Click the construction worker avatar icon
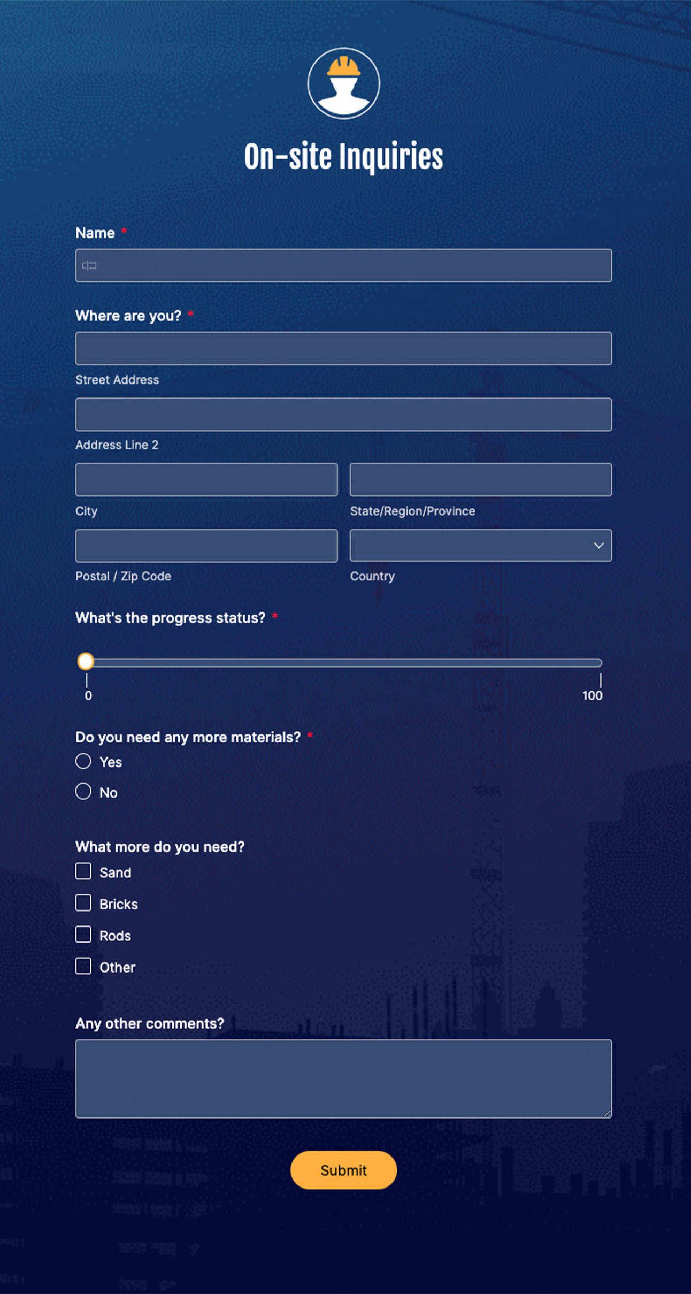 pyautogui.click(x=344, y=83)
